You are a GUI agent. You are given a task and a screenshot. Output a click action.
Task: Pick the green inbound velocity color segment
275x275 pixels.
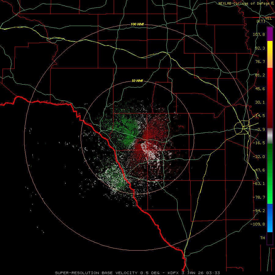pyautogui.click(x=270, y=174)
